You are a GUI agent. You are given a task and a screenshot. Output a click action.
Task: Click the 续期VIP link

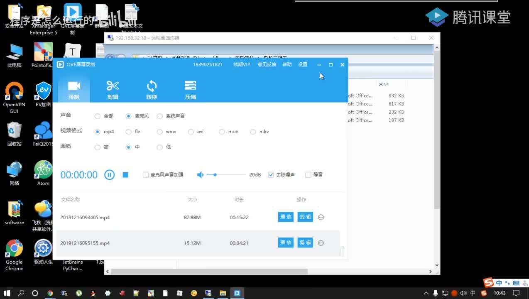pos(242,65)
